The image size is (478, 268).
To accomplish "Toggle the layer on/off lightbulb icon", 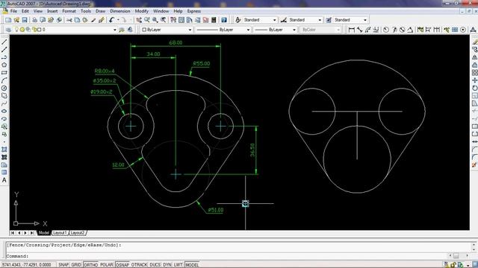I will [x=16, y=30].
